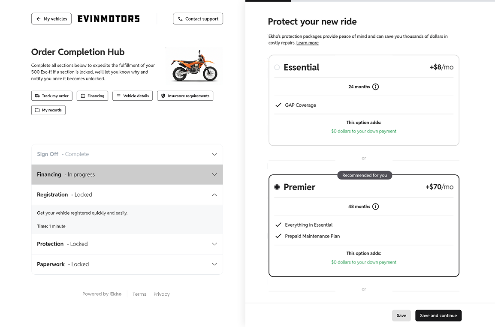Click the truck icon on Track my order
Image resolution: width=495 pixels, height=327 pixels.
pyautogui.click(x=37, y=96)
